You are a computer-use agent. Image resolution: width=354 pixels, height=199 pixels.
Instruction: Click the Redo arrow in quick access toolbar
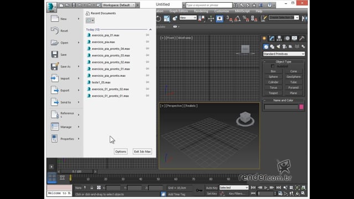tap(89, 5)
